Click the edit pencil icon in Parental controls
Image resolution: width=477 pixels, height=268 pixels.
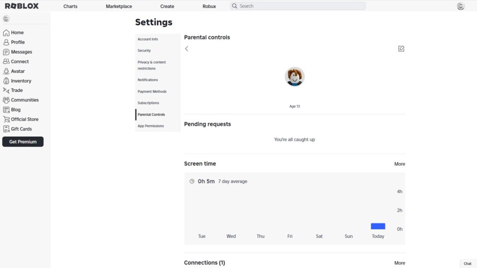[x=401, y=48]
